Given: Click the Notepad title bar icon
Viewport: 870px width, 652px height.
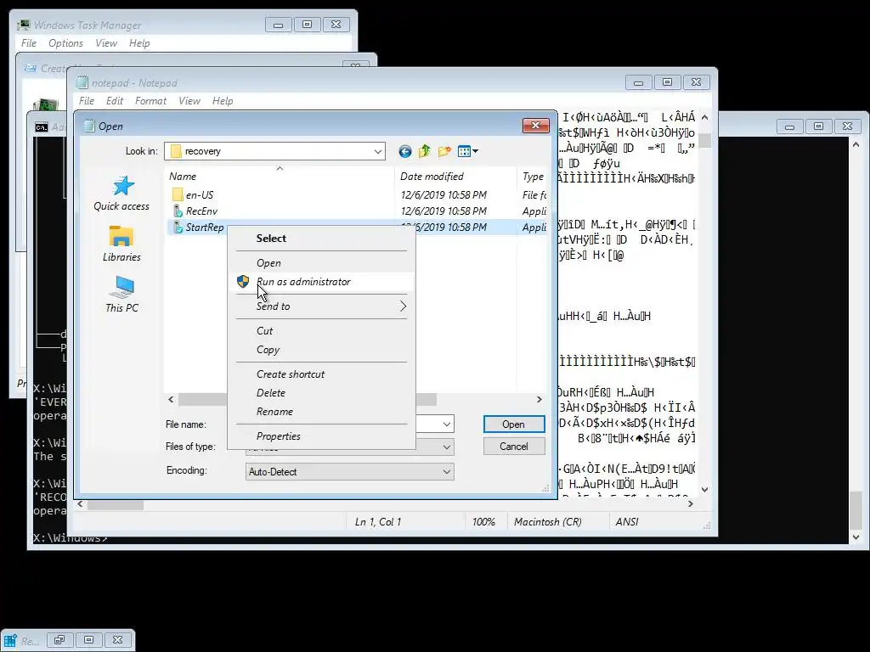Looking at the screenshot, I should coord(82,82).
